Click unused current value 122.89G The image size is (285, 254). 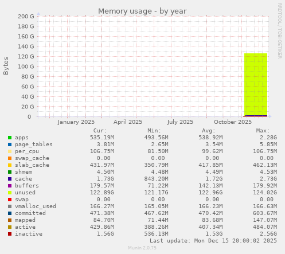pos(102,193)
